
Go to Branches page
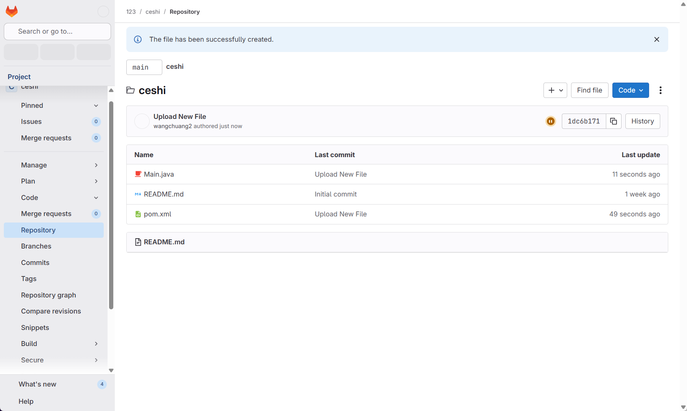[54, 246]
